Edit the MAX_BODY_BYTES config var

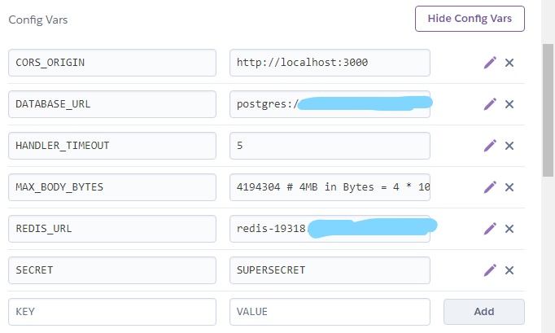(x=490, y=187)
